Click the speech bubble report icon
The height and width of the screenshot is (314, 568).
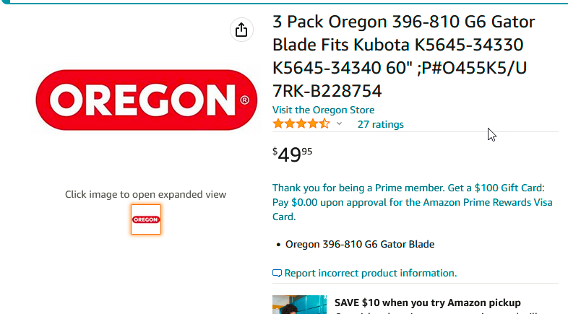[277, 274]
